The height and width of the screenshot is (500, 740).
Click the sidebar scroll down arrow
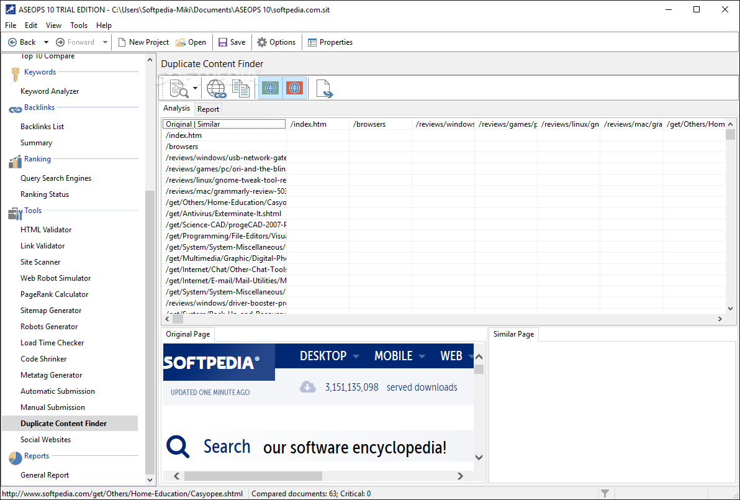(150, 480)
